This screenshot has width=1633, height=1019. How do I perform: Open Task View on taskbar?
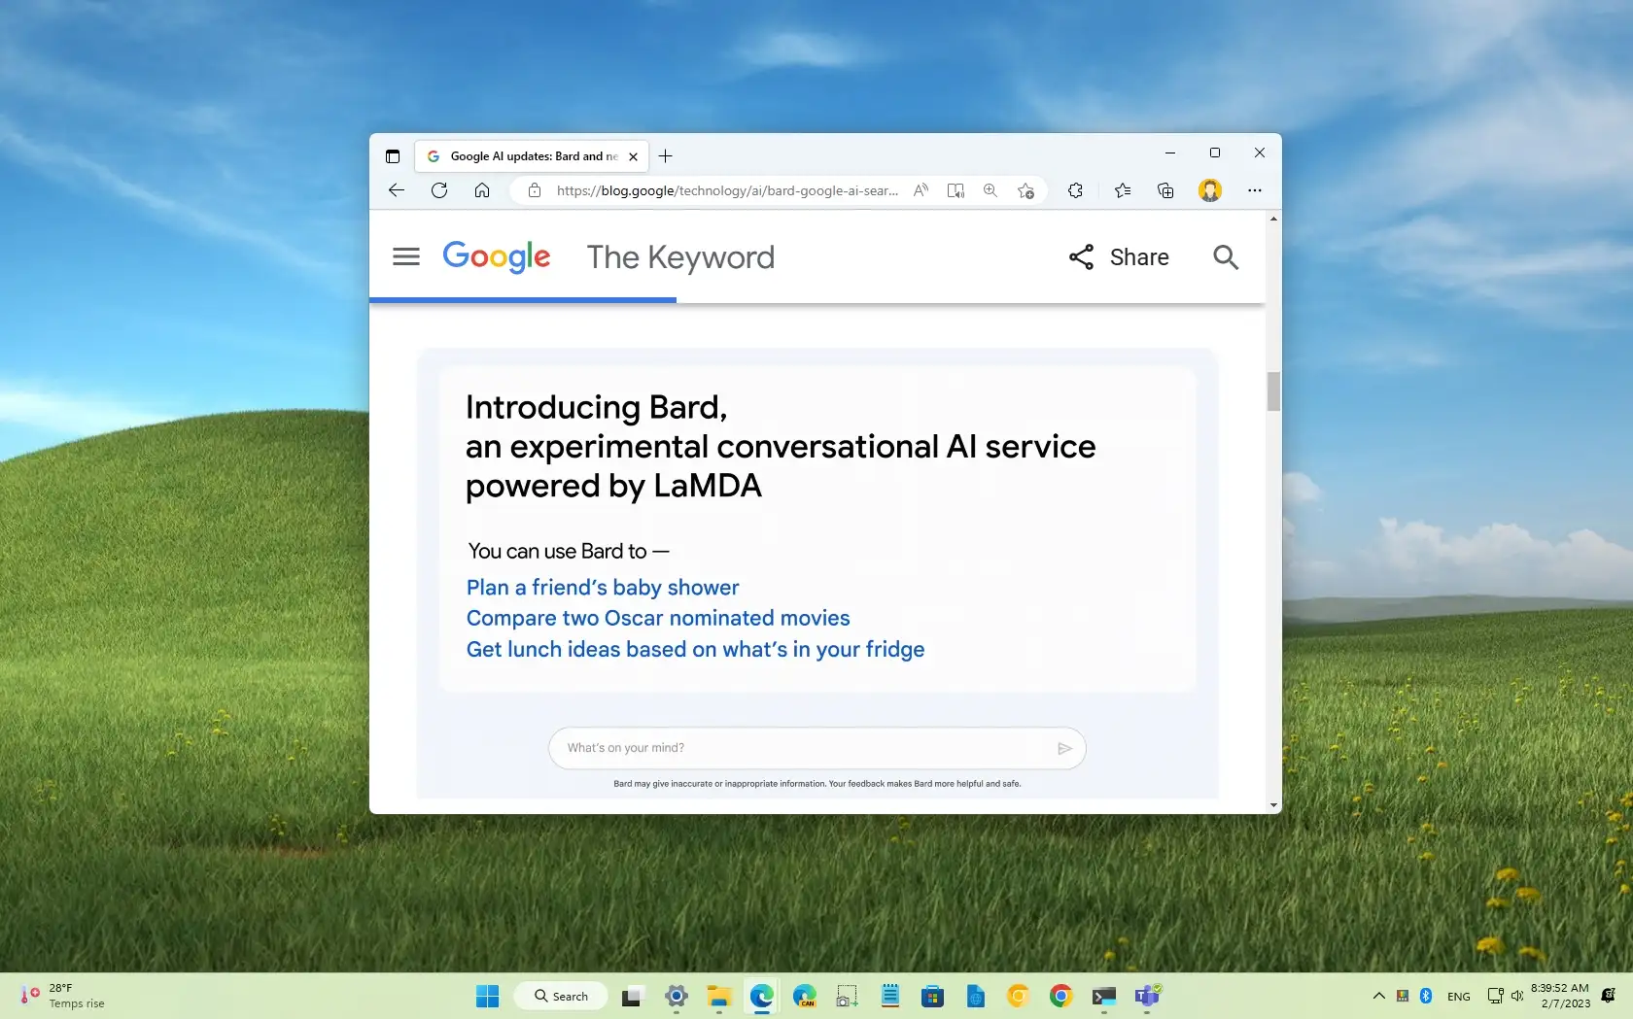[x=633, y=996]
